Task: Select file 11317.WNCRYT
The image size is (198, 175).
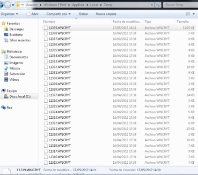Action: [x=60, y=151]
